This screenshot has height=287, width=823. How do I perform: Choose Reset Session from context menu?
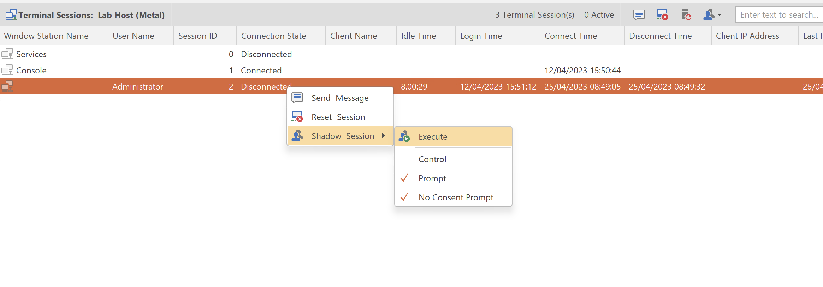coord(338,117)
